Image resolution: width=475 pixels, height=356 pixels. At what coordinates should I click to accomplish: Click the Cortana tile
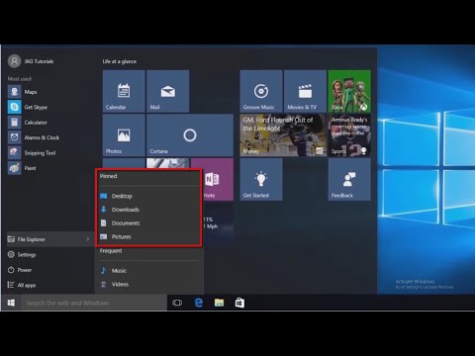pos(190,135)
